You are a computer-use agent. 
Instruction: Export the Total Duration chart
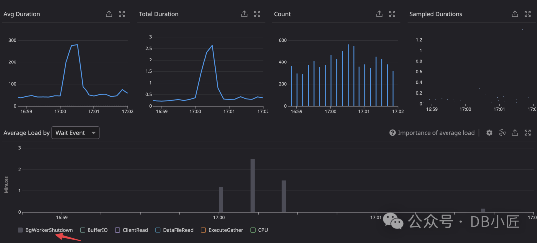[x=244, y=14]
